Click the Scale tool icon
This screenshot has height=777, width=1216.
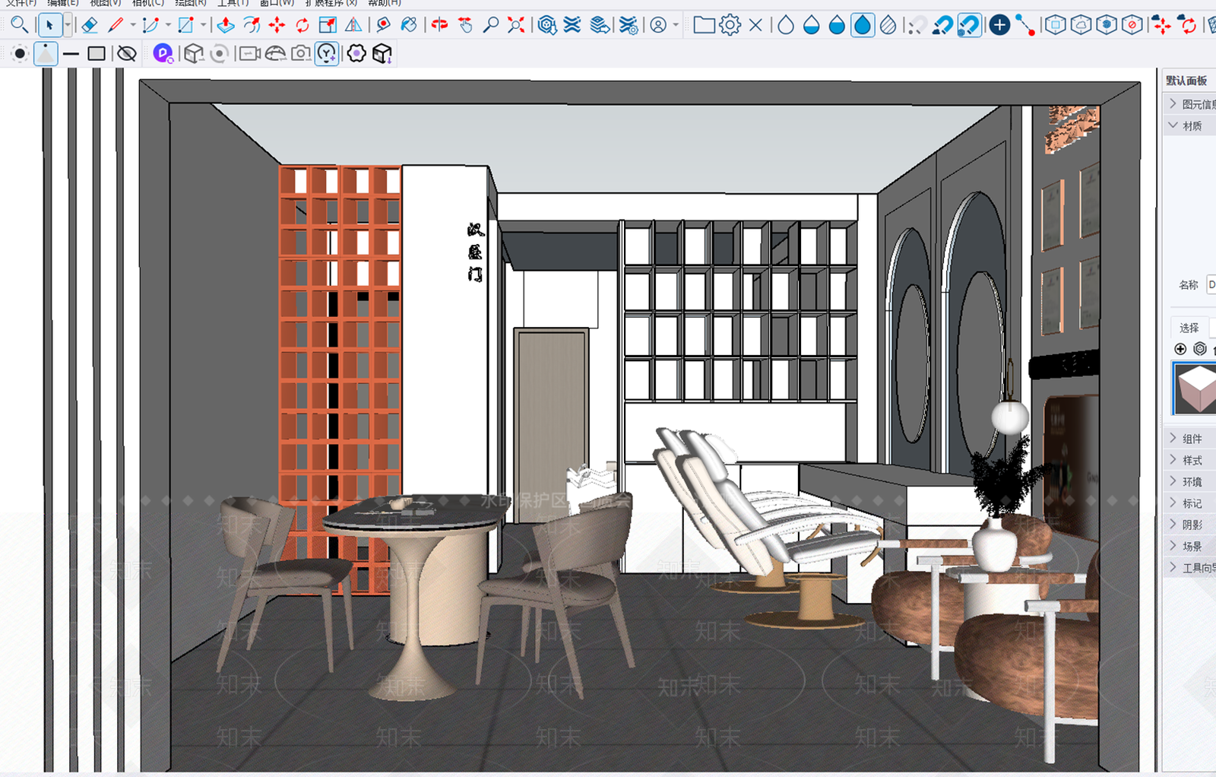click(328, 25)
